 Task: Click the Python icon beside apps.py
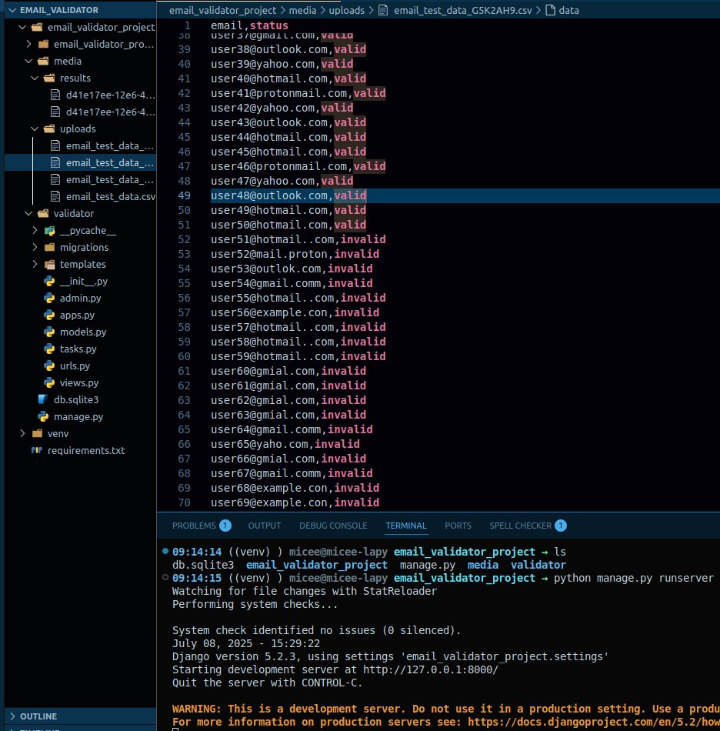49,315
